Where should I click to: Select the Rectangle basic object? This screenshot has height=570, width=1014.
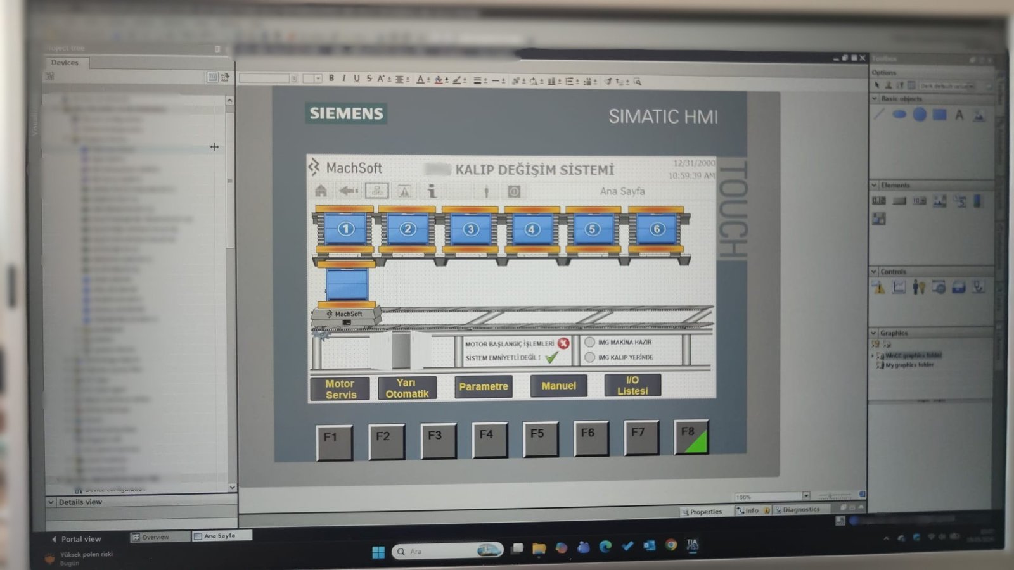tap(940, 115)
